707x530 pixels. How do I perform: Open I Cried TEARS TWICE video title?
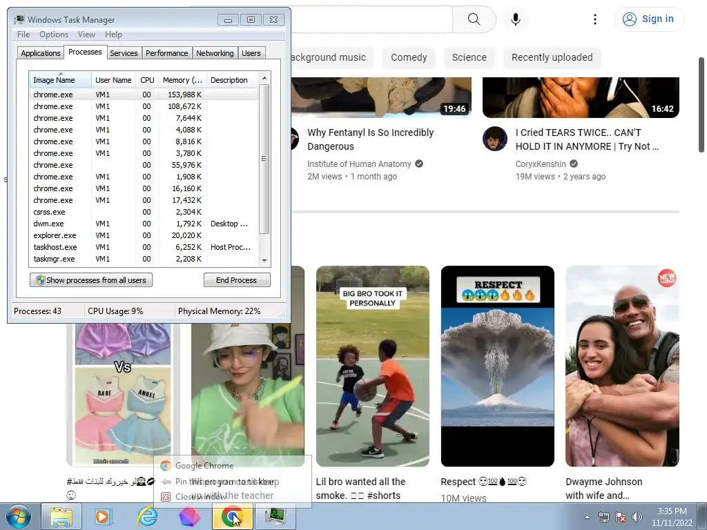(x=587, y=139)
